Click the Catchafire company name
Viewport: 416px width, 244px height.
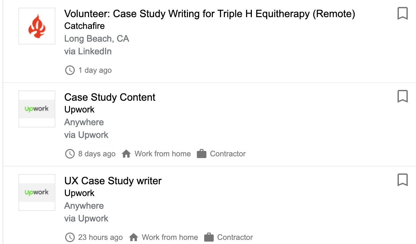pyautogui.click(x=84, y=26)
